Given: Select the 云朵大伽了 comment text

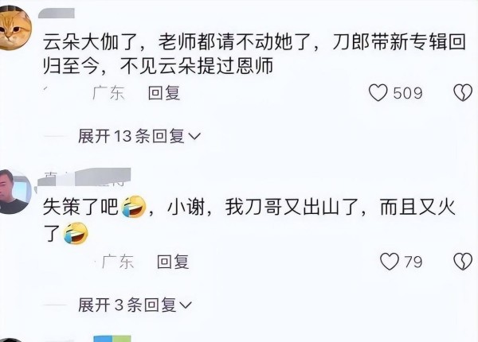Looking at the screenshot, I should click(255, 54).
